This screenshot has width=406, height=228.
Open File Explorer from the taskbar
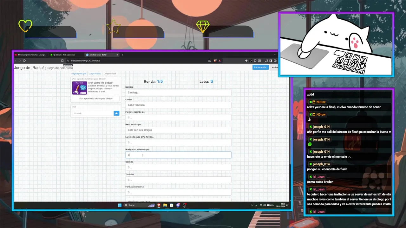click(x=165, y=205)
